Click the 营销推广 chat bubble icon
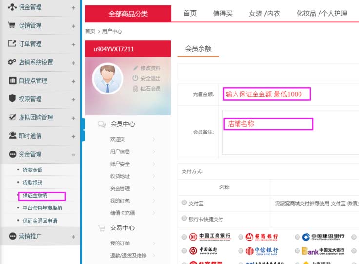359x264 pixels. coord(13,236)
